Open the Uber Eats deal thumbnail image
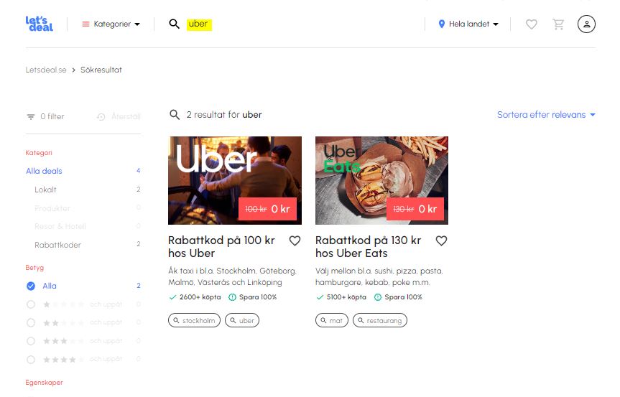 click(x=381, y=180)
